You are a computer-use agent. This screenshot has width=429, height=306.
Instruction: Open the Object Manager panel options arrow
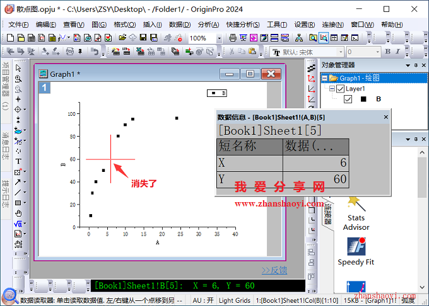(x=408, y=65)
